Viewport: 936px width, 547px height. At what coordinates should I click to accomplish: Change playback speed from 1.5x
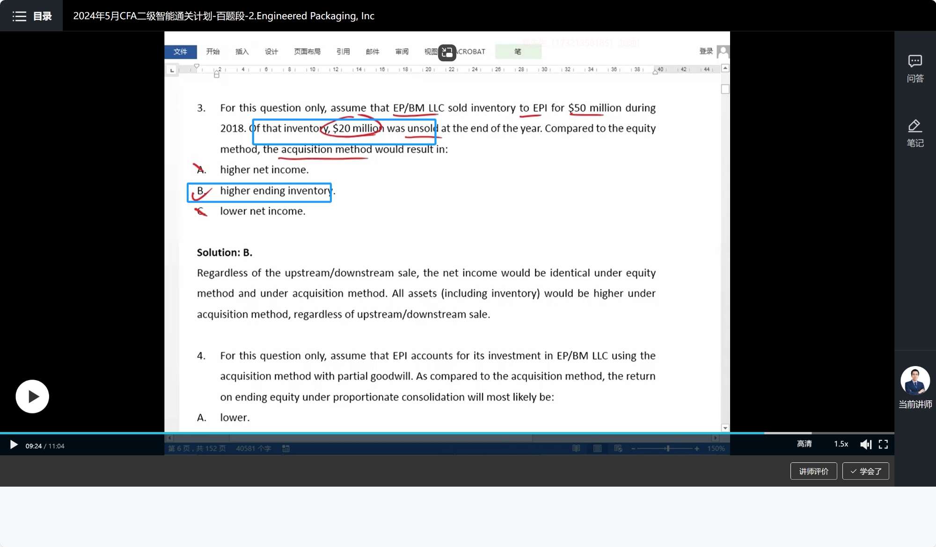[841, 444]
